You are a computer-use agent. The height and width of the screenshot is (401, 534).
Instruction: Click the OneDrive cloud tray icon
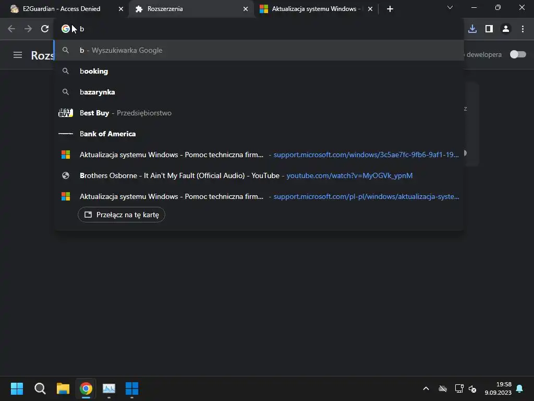(x=442, y=388)
